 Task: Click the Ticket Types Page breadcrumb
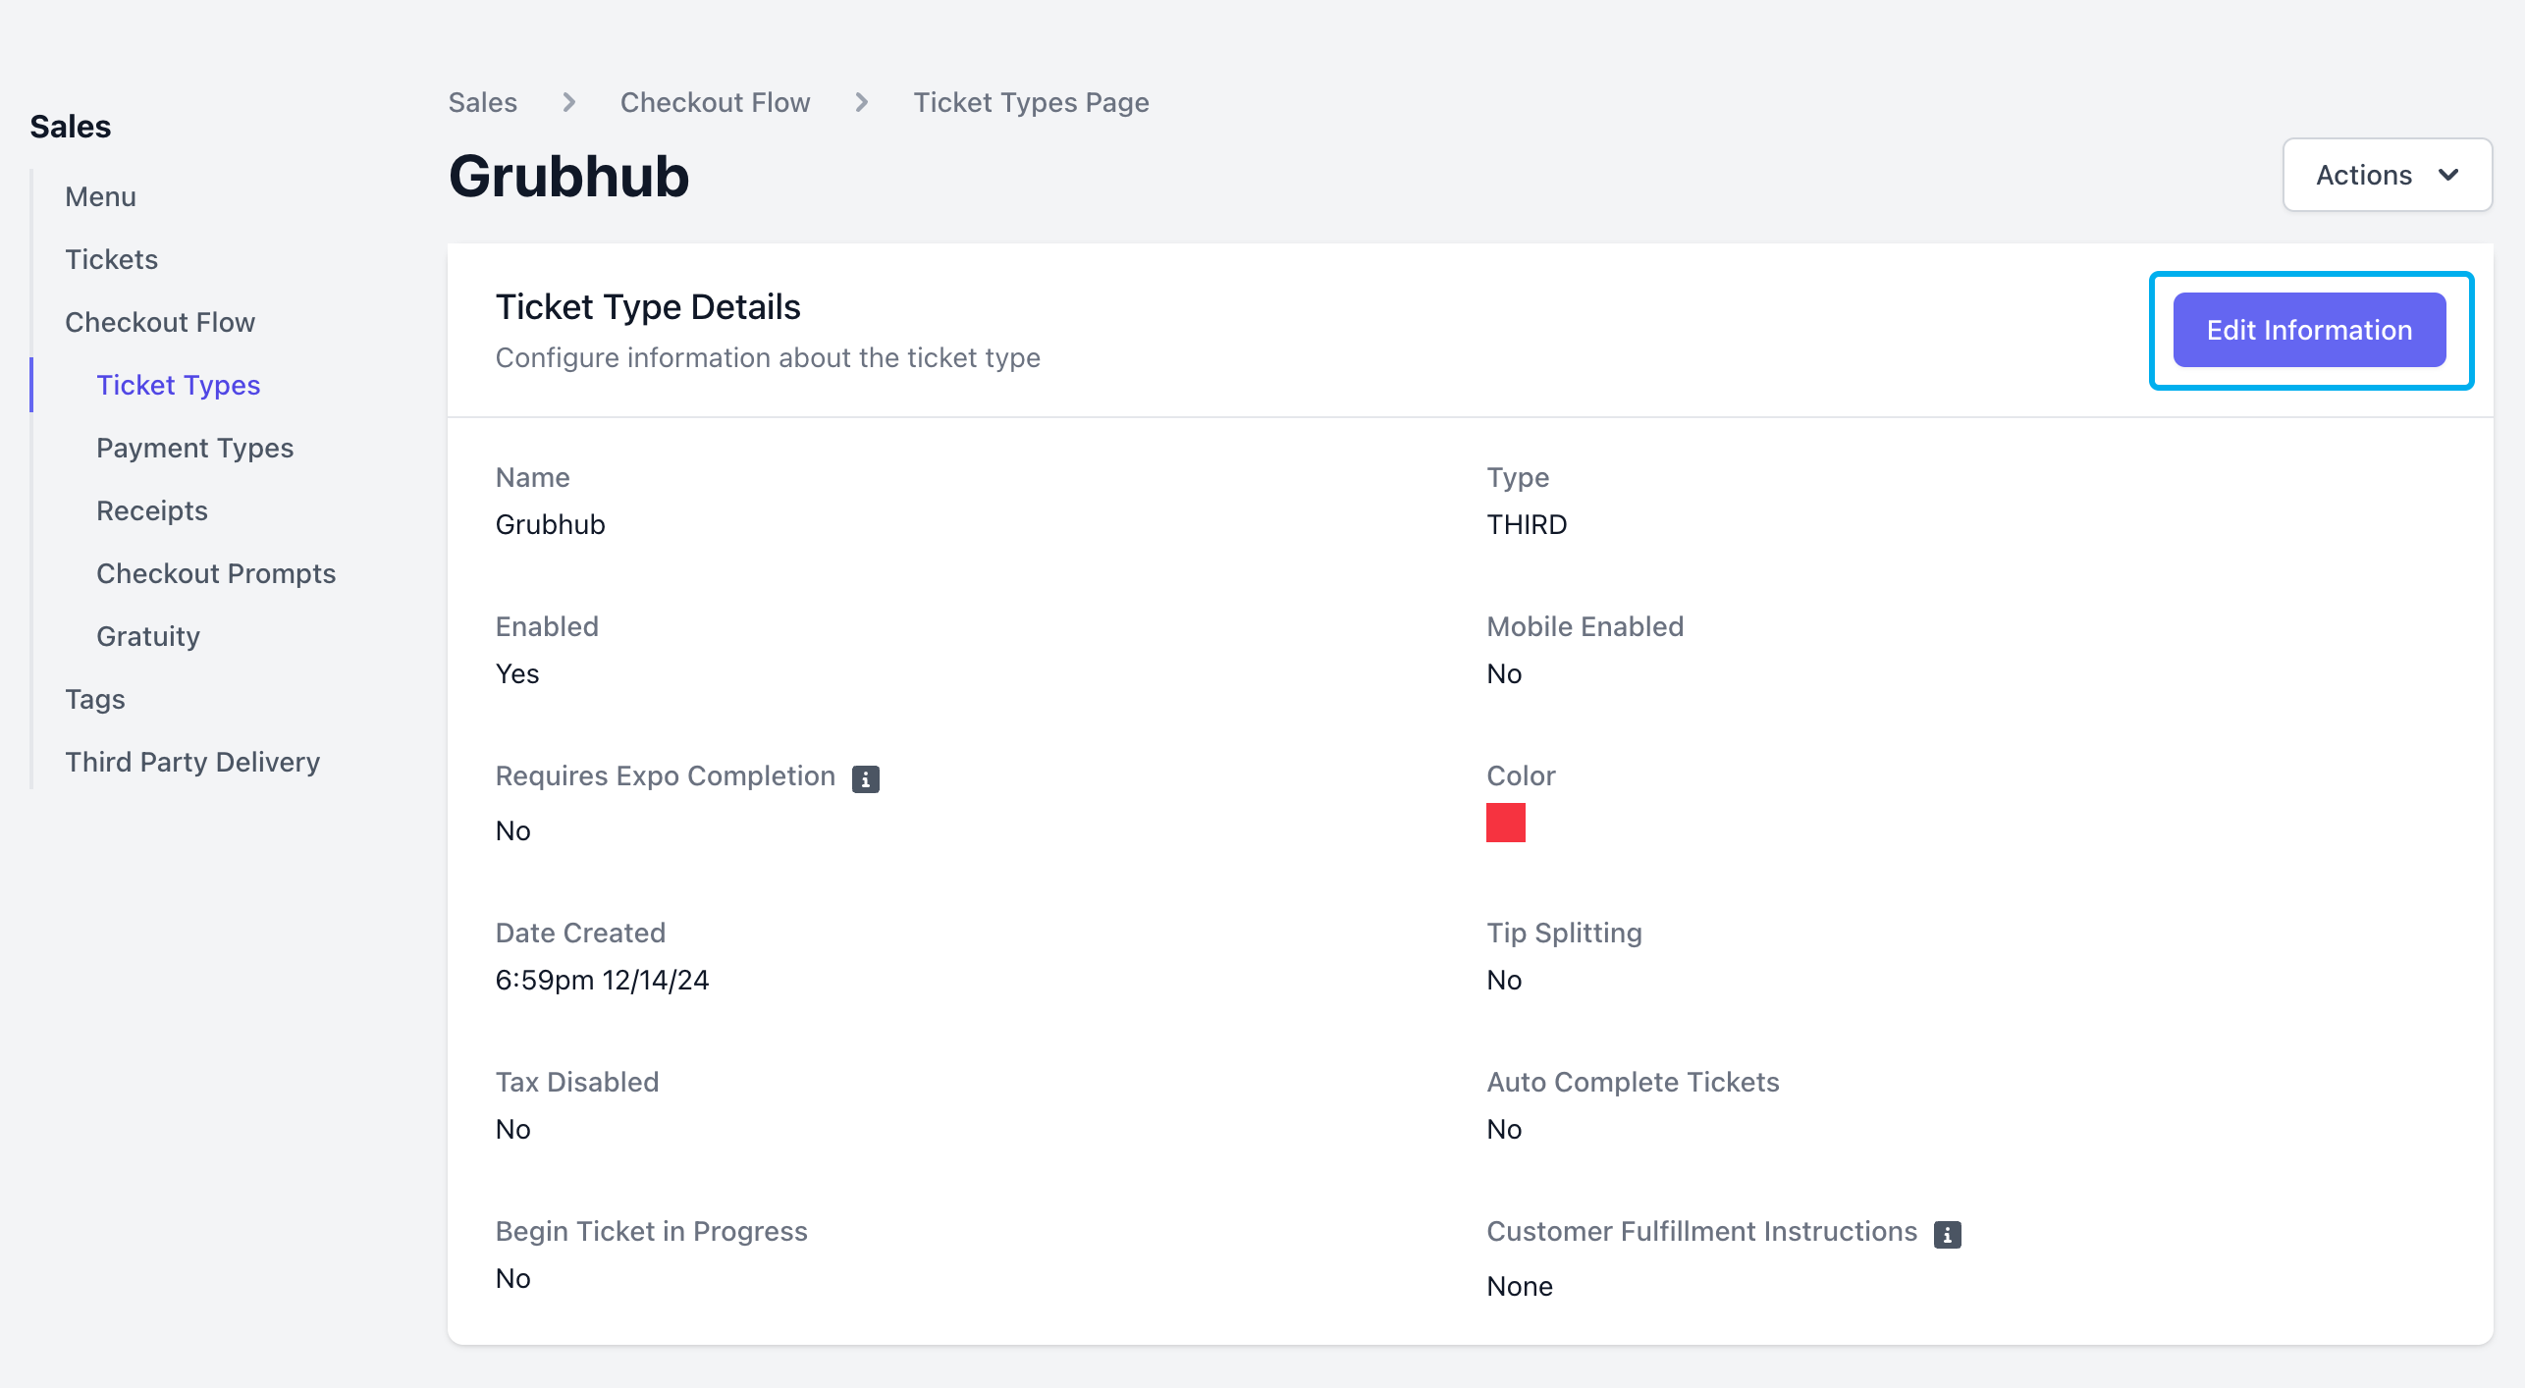(1031, 102)
